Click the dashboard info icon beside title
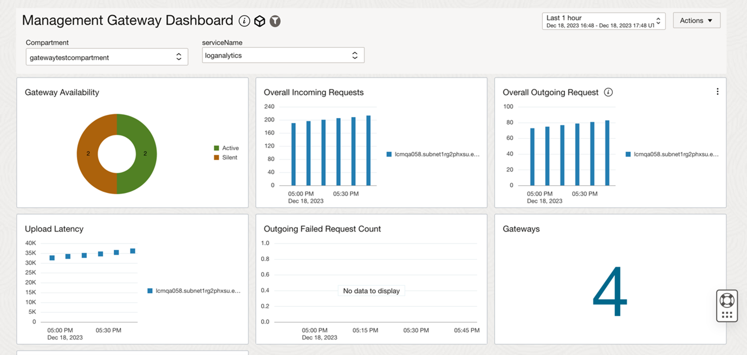 click(x=244, y=21)
